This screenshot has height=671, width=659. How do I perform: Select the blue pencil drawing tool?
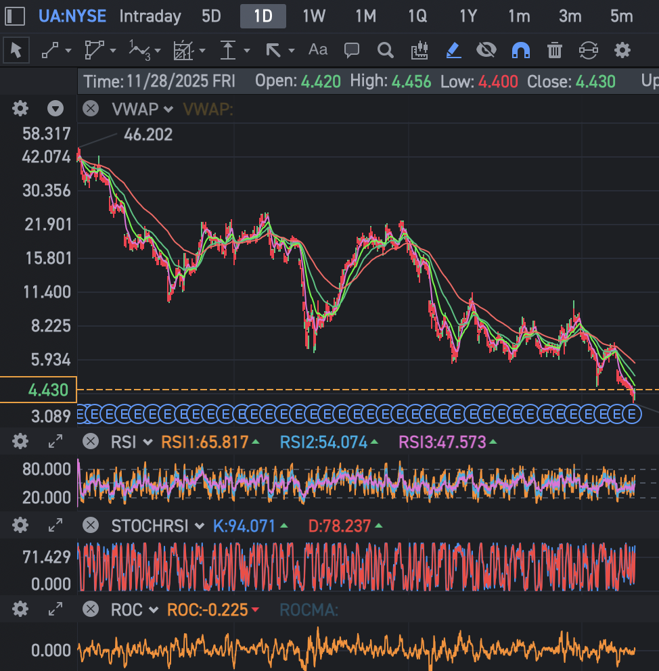click(453, 51)
